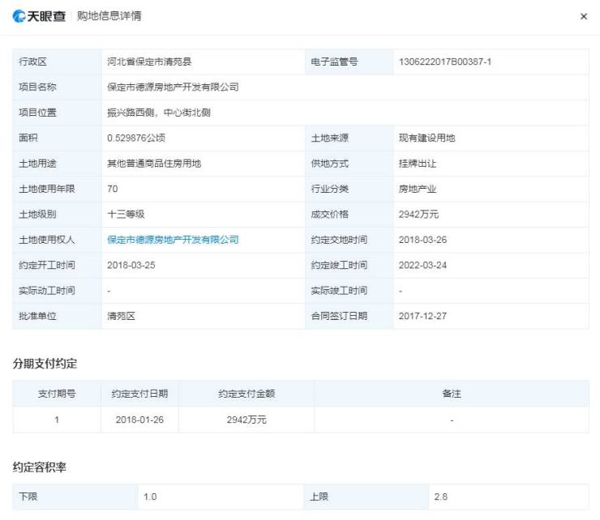The image size is (600, 520).
Task: Click the 分期支付约定 section heading
Action: tap(45, 364)
